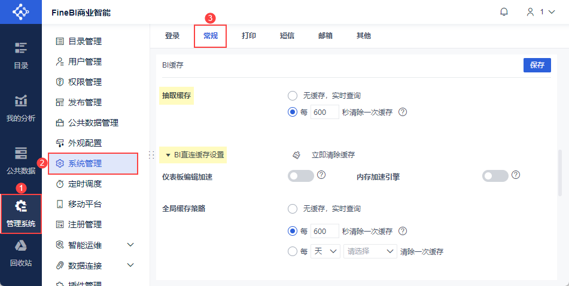The image size is (569, 286).
Task: Click the notification bell icon
Action: pos(504,12)
